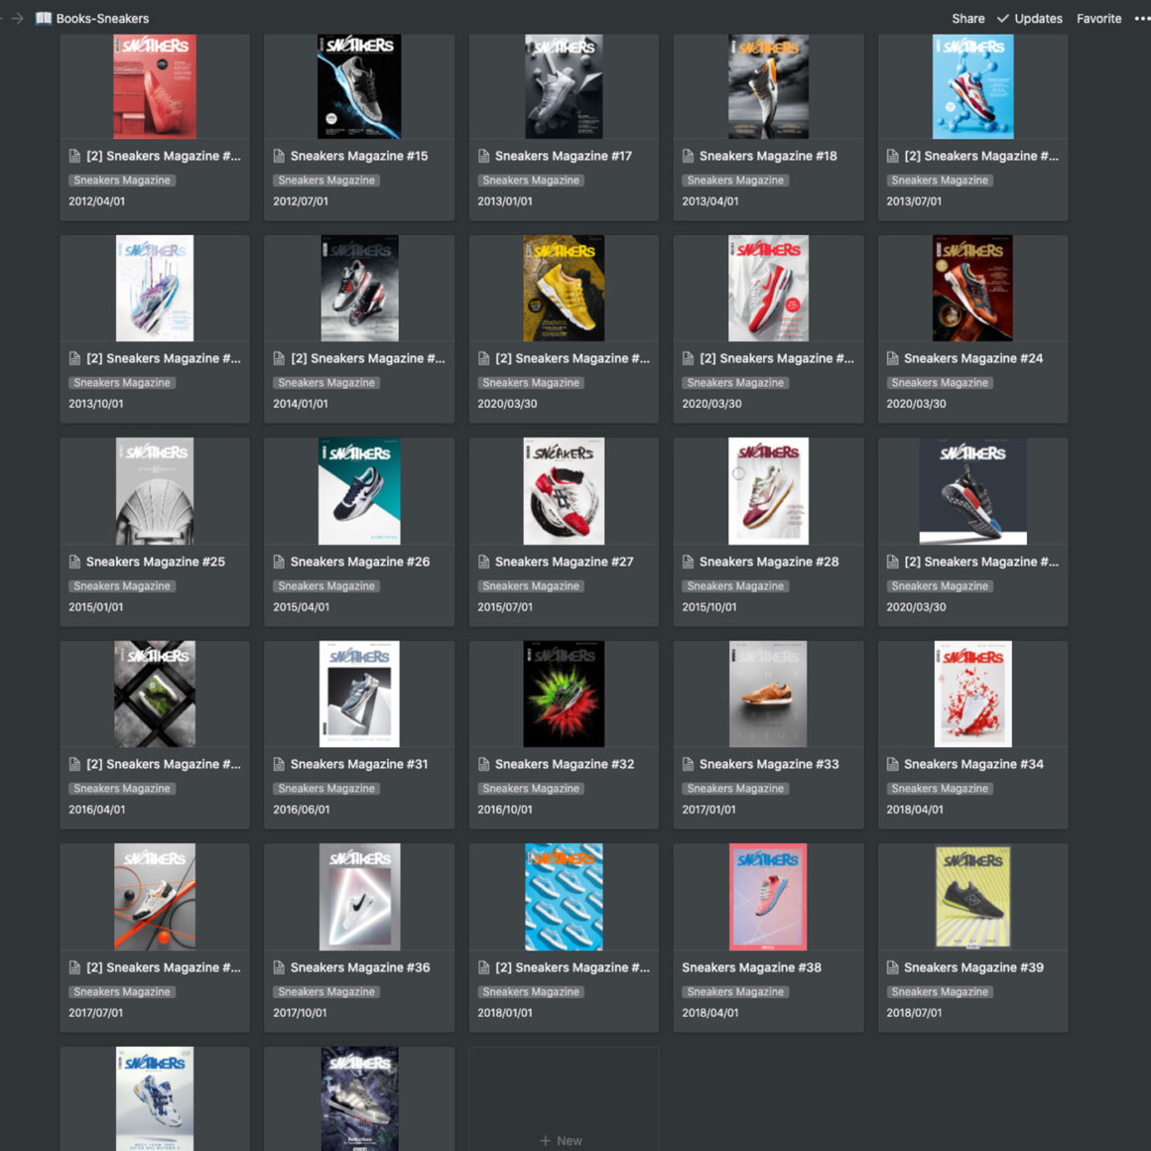Screen dimensions: 1151x1151
Task: Click page icon on card dated 2018/01/01
Action: [x=484, y=968]
